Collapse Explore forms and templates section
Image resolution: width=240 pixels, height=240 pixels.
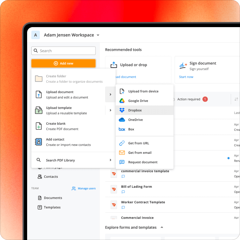coord(162,227)
